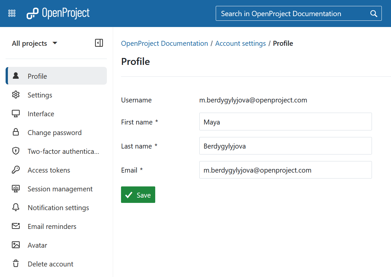Click the username value m.berdygylyjova@openproject.com
The height and width of the screenshot is (277, 391).
tap(253, 100)
